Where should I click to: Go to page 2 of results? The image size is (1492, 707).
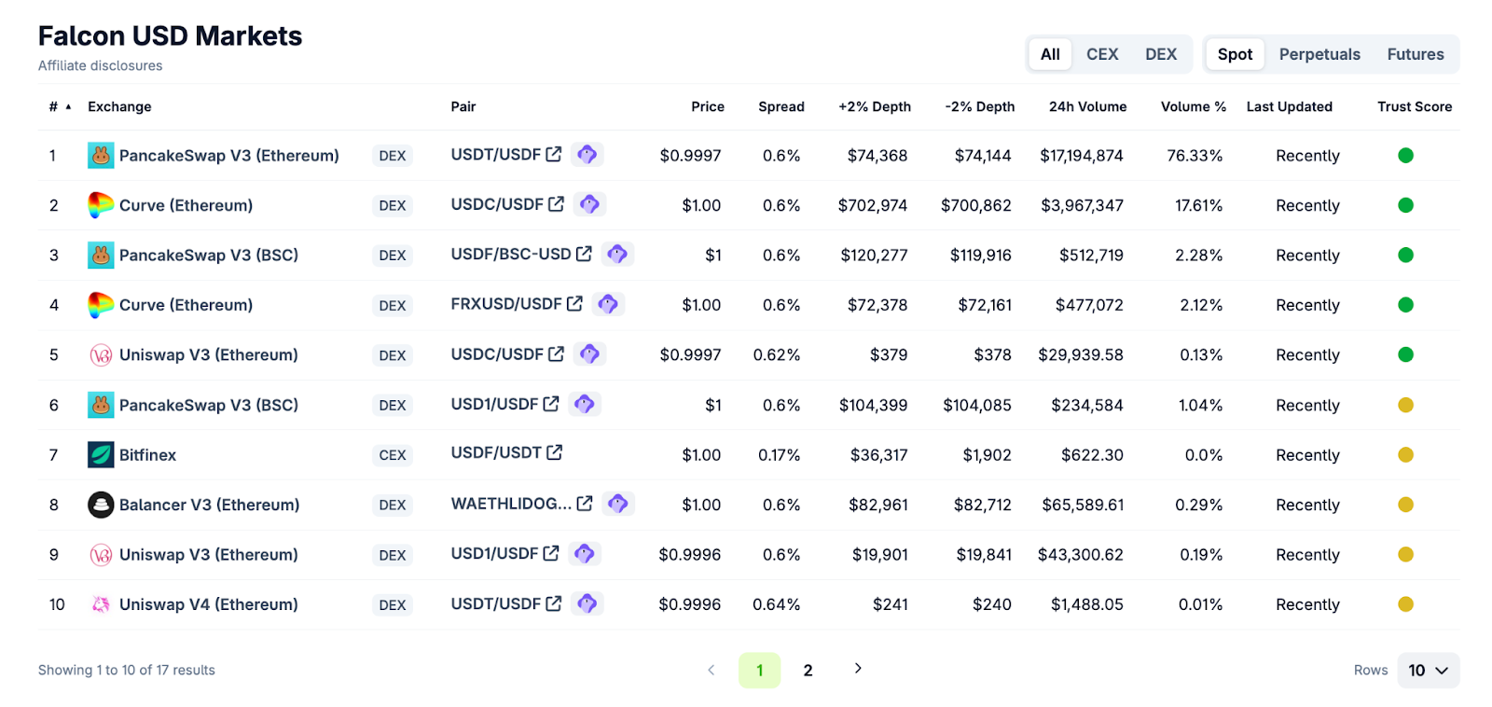coord(808,671)
